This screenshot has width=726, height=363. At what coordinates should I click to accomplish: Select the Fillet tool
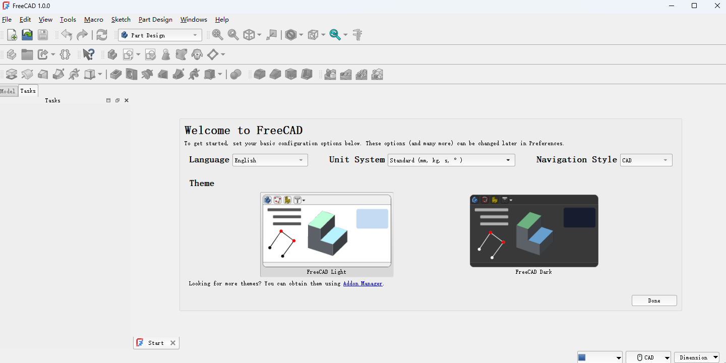260,75
